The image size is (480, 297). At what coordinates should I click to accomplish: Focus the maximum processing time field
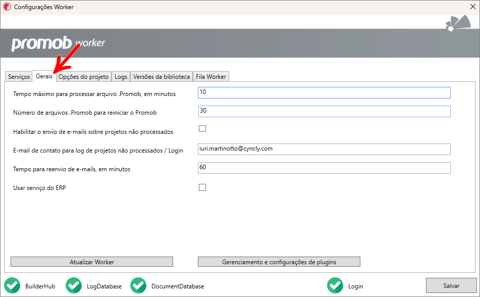tap(324, 92)
